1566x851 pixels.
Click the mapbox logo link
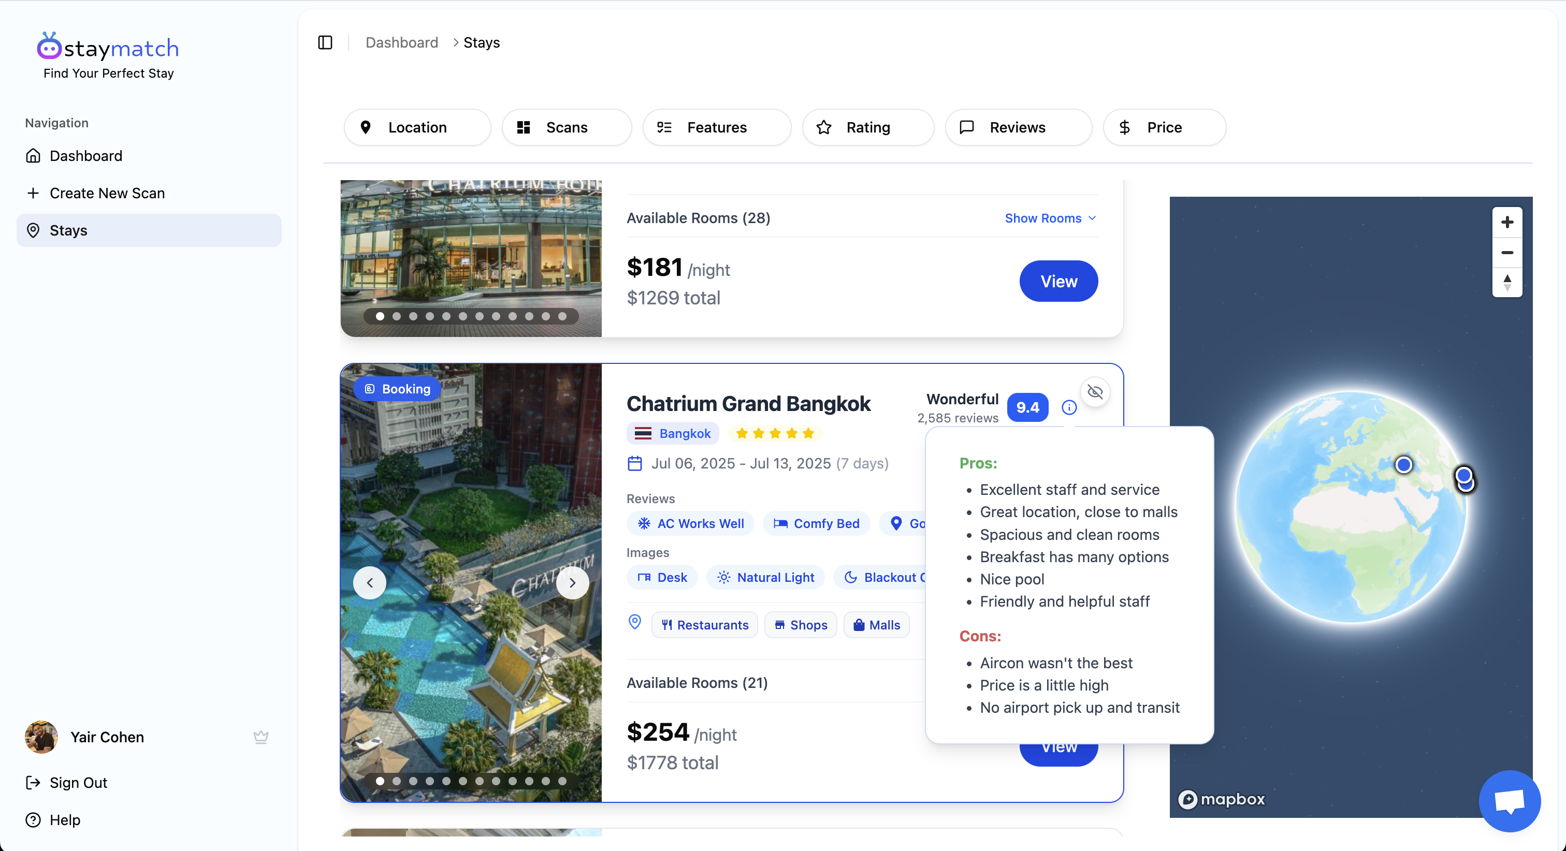[x=1221, y=799]
